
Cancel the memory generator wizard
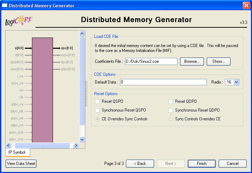click(x=233, y=164)
